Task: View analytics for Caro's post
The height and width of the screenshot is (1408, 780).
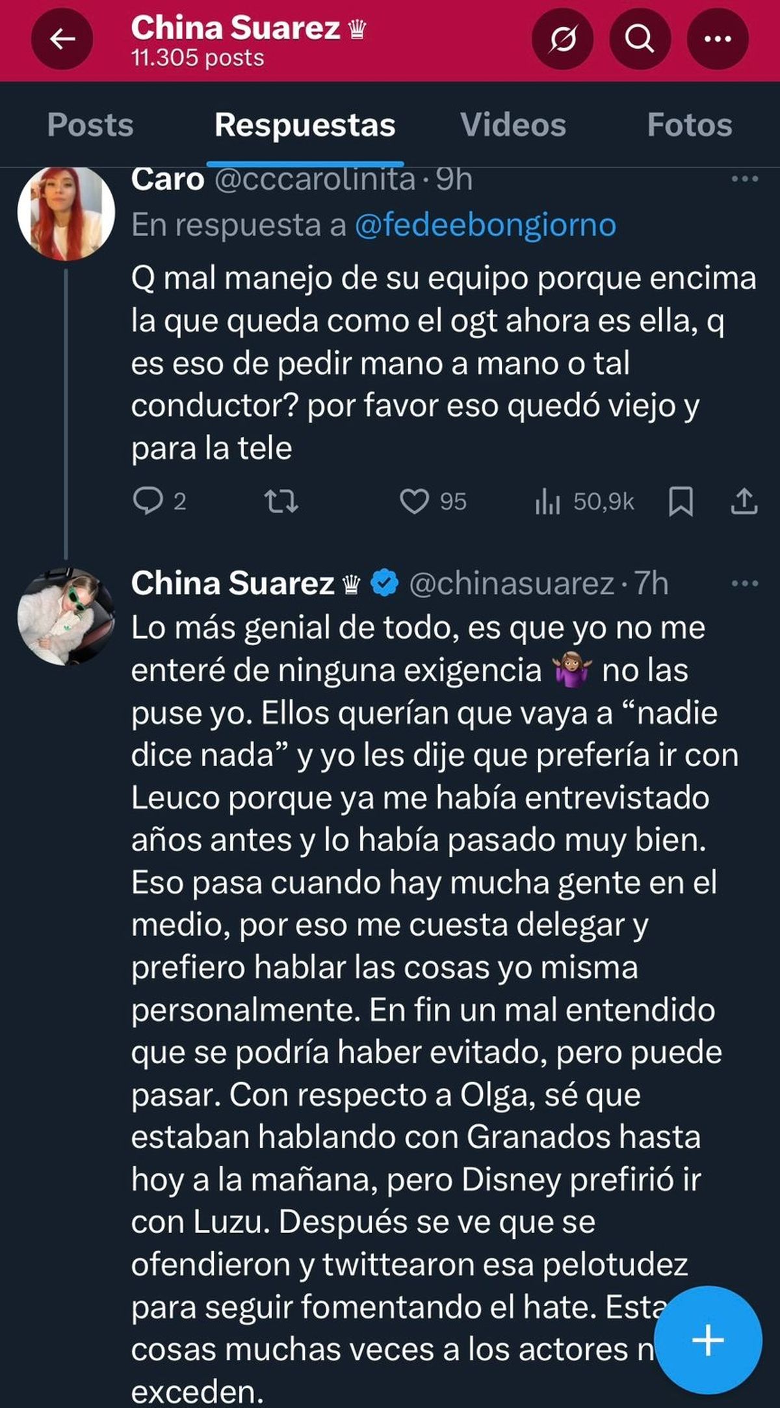Action: [x=547, y=501]
